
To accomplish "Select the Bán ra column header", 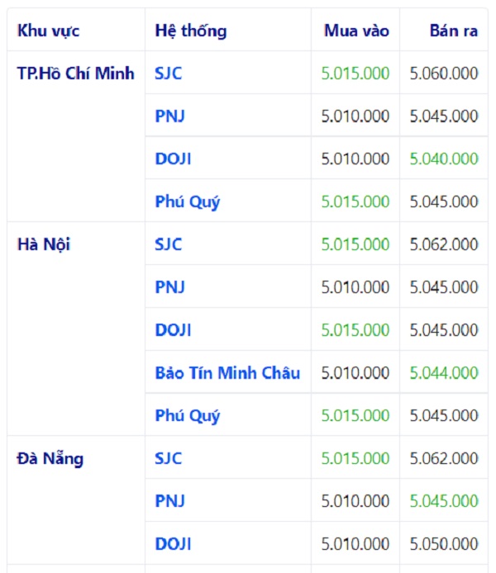I will (454, 31).
